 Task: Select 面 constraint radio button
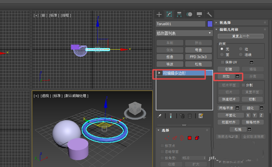point(222,54)
